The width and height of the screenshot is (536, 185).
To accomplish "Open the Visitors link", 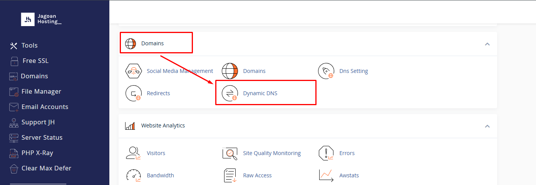I will tap(156, 153).
